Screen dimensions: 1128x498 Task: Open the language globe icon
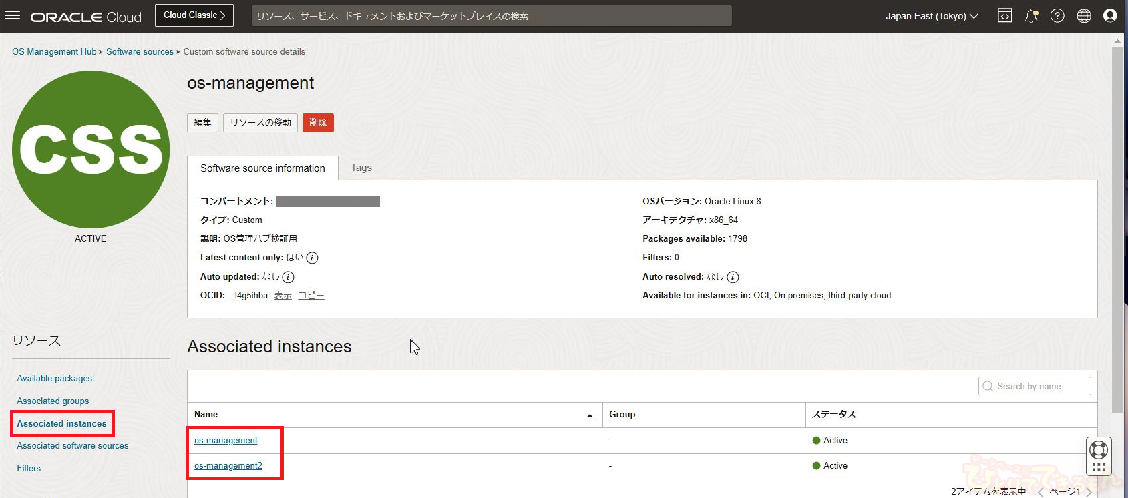click(1084, 16)
